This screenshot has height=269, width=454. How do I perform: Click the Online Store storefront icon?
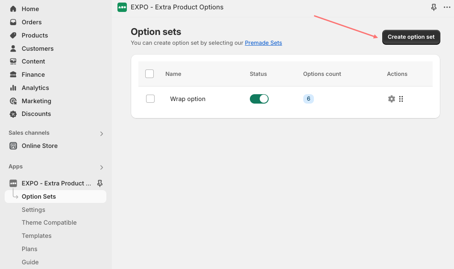pyautogui.click(x=13, y=146)
